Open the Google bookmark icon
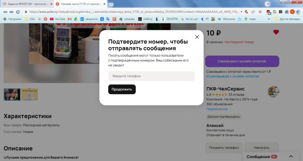Viewport: 303px width, 161px height. 39,19
